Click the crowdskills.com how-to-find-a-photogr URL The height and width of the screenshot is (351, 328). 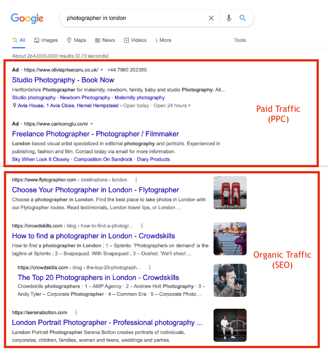pyautogui.click(x=73, y=226)
